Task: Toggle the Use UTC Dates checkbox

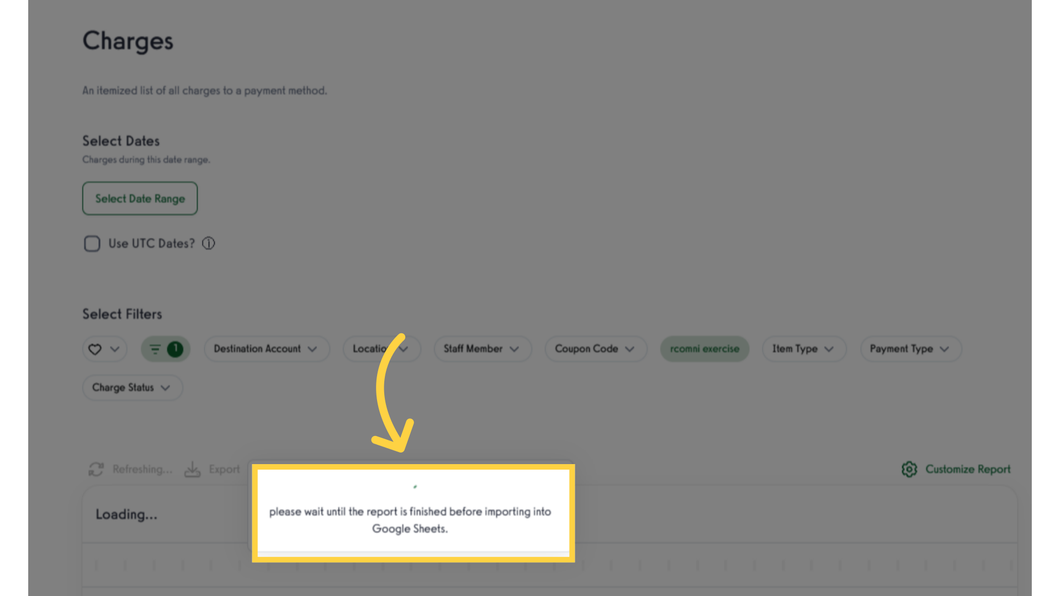Action: [x=92, y=243]
